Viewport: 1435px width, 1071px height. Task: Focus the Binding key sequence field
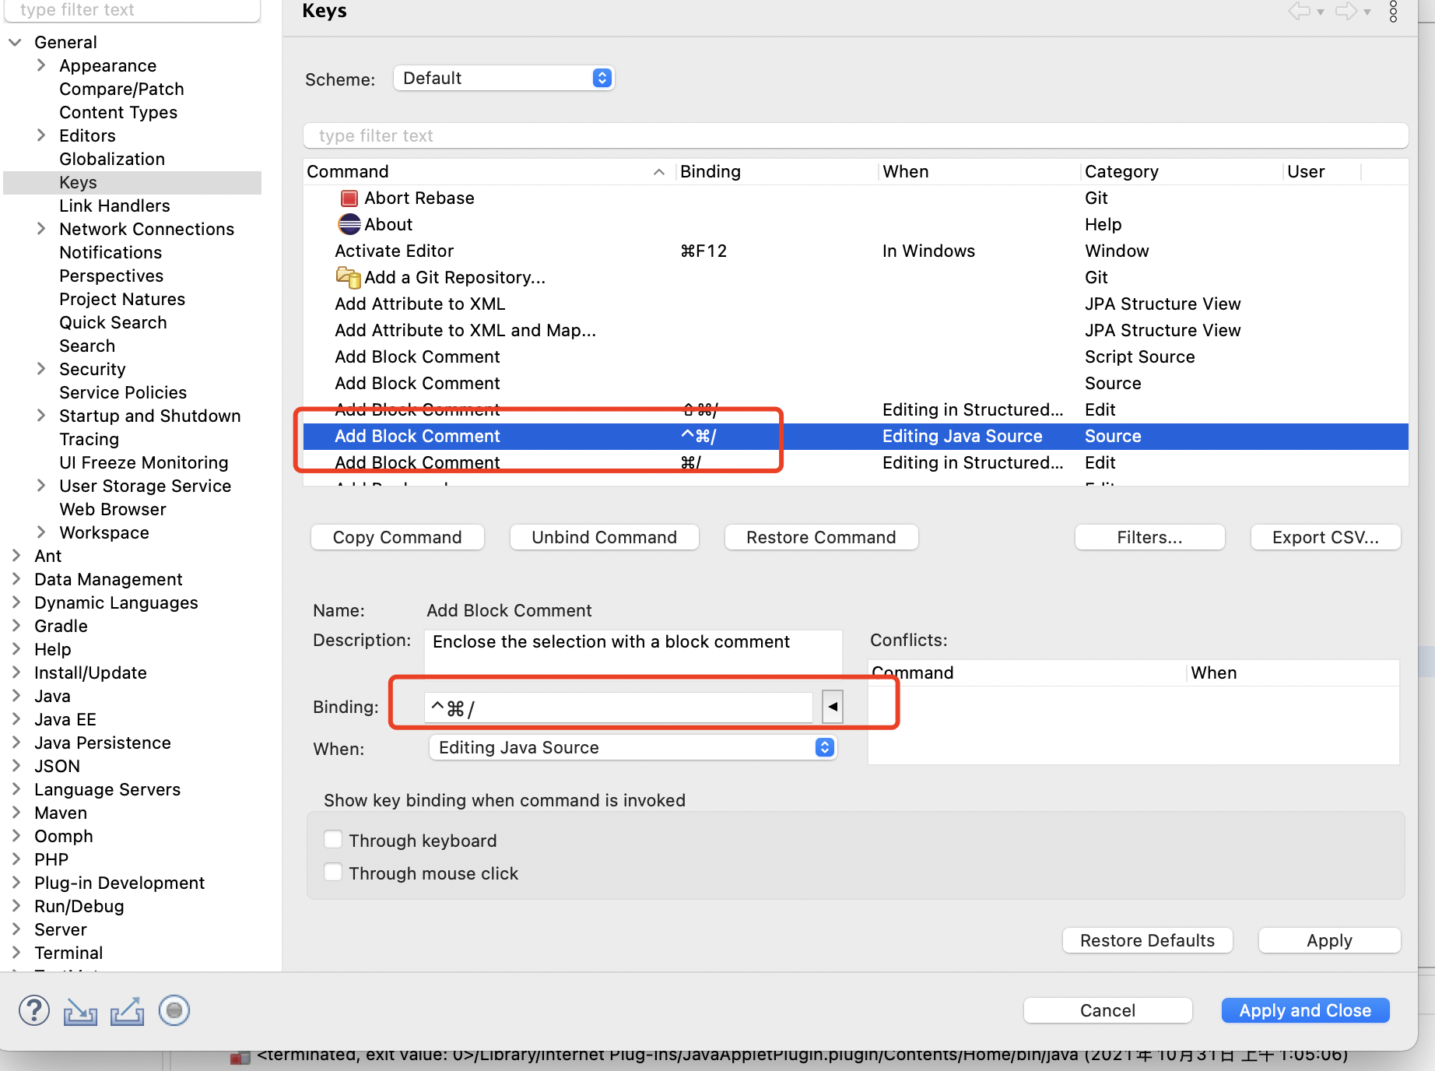pos(619,708)
